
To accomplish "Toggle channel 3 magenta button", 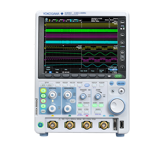I will pyautogui.click(x=43, y=101).
